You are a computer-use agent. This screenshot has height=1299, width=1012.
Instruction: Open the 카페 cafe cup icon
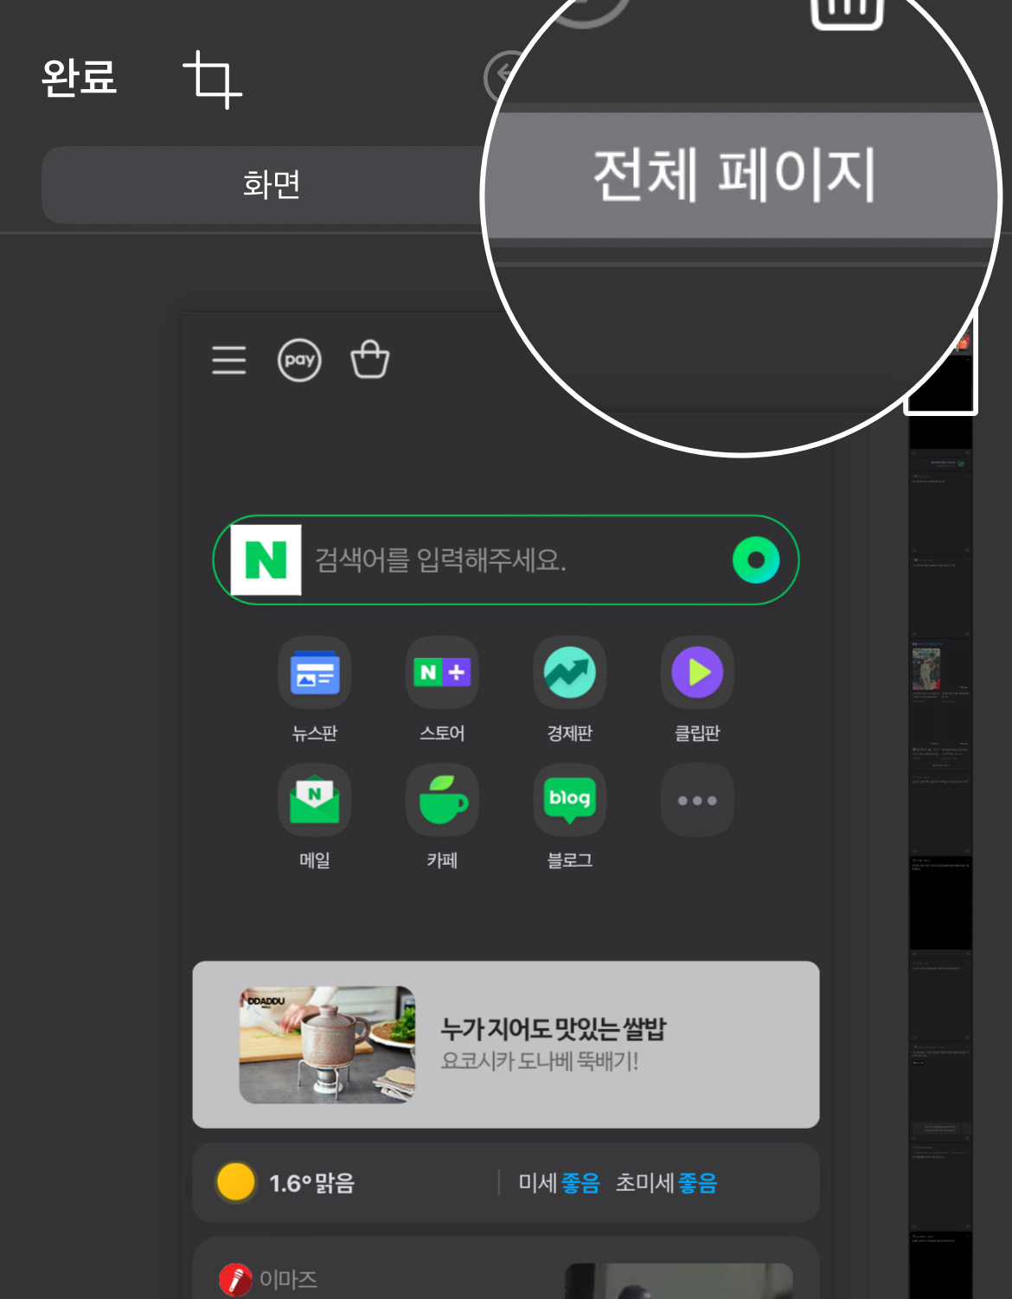point(442,800)
